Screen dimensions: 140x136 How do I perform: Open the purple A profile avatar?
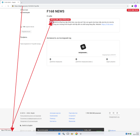point(136,6)
